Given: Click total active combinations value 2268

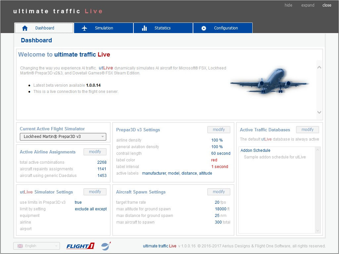Looking at the screenshot, I should 102,162.
